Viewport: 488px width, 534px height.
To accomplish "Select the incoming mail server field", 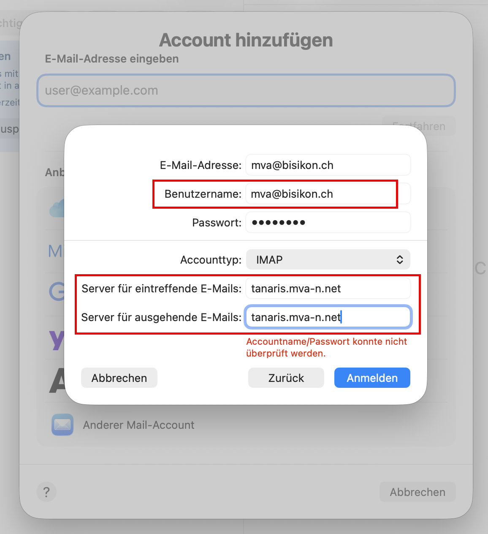I will [328, 289].
